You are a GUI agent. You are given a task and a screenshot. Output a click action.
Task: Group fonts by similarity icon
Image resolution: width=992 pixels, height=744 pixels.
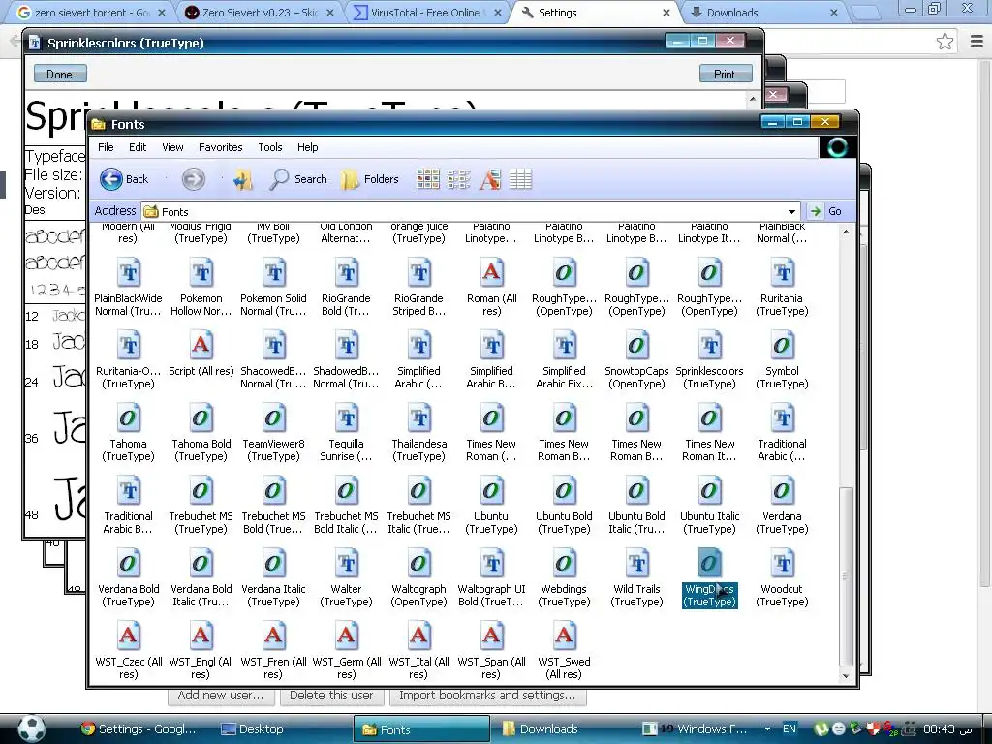(490, 179)
